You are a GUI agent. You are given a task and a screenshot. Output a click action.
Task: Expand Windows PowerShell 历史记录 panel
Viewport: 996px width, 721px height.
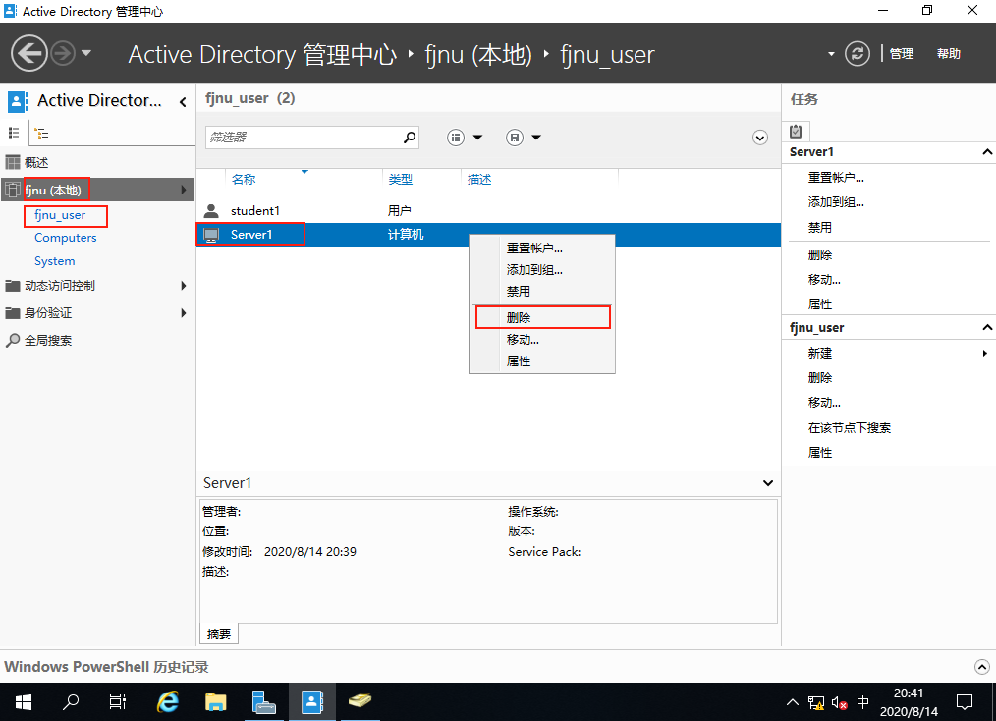tap(982, 667)
